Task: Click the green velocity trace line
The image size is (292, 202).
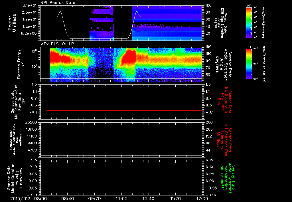Action: (x=121, y=181)
